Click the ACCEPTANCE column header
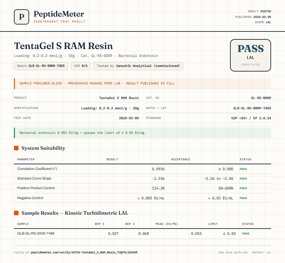The image size is (285, 263). (x=181, y=159)
